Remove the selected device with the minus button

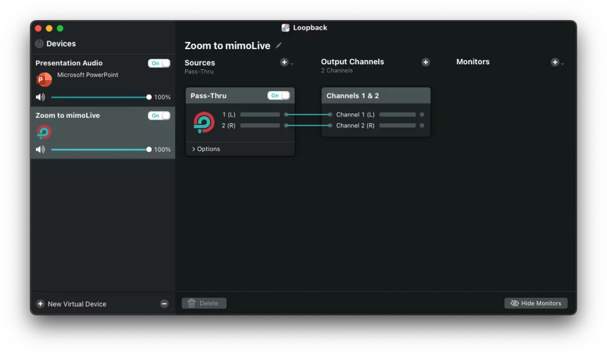(x=164, y=304)
